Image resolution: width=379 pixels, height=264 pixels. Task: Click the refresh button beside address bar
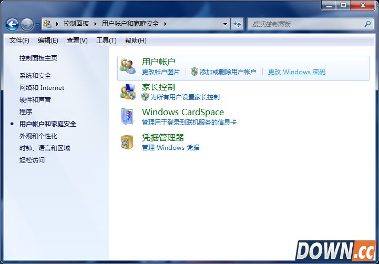pos(237,24)
